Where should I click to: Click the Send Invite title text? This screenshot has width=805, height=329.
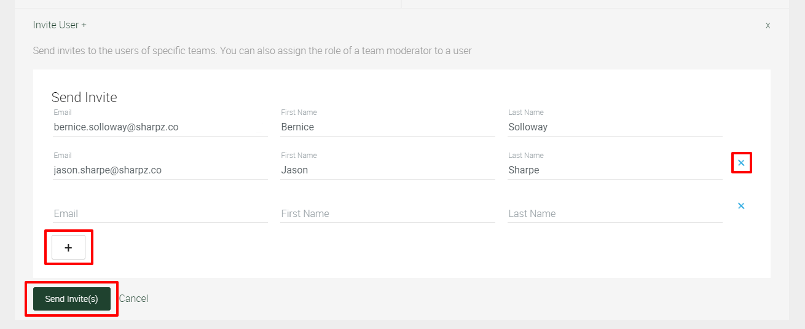[x=84, y=97]
